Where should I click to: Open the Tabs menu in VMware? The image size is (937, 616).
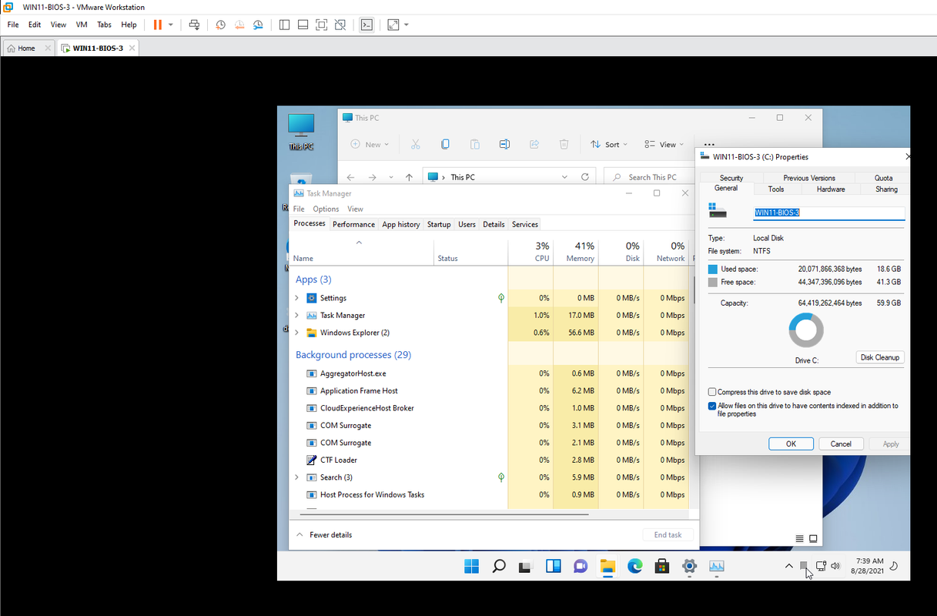coord(104,25)
